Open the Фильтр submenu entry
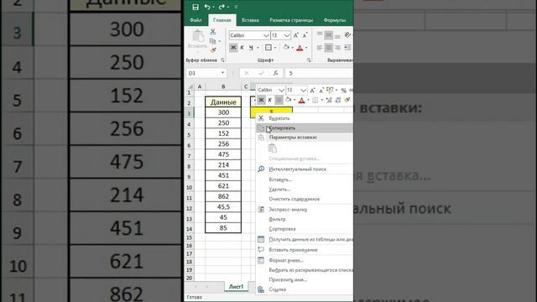 pyautogui.click(x=305, y=219)
